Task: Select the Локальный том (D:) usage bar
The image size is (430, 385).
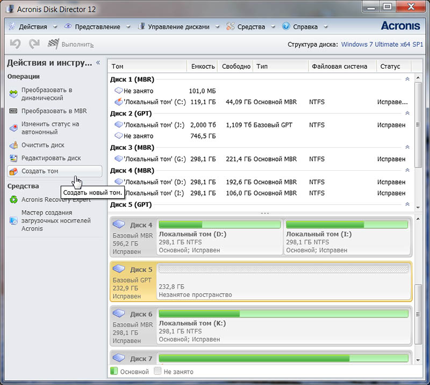Action: (220, 224)
